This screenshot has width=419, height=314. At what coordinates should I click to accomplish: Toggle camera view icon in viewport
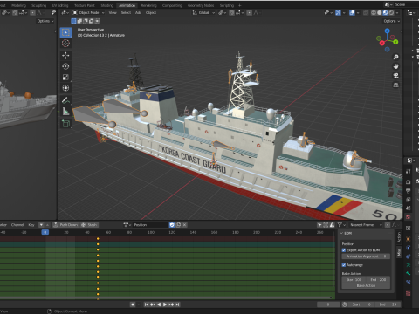(x=396, y=76)
